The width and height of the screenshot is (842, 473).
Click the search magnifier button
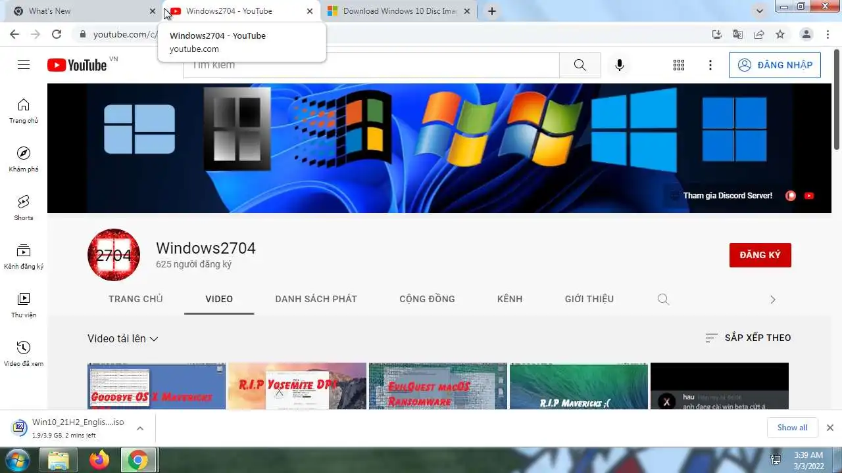(580, 65)
